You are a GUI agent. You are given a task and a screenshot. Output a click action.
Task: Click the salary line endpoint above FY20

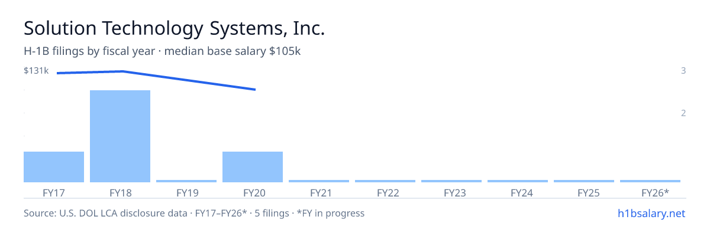254,90
